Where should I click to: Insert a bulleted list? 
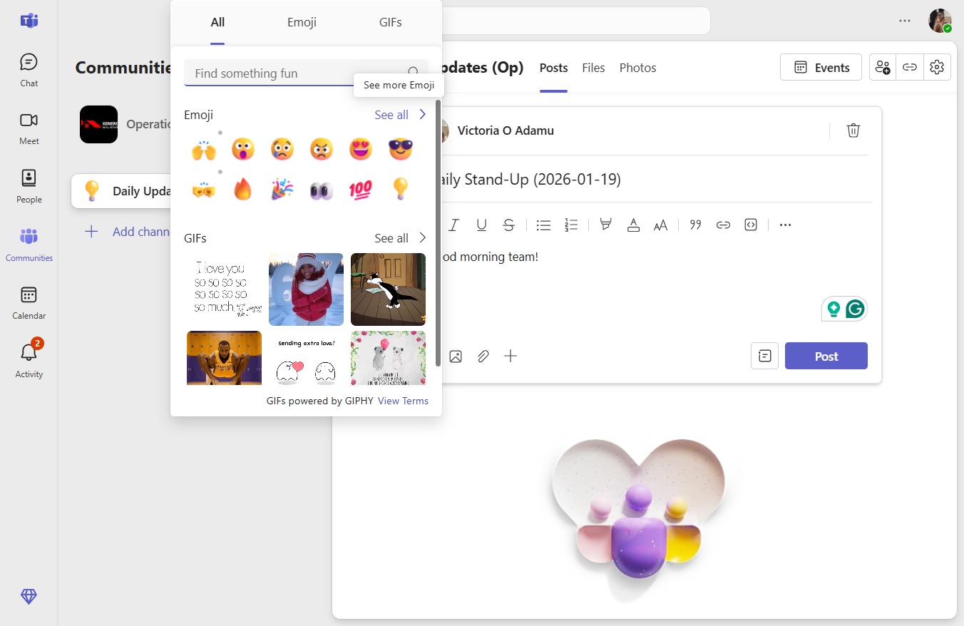coord(543,225)
